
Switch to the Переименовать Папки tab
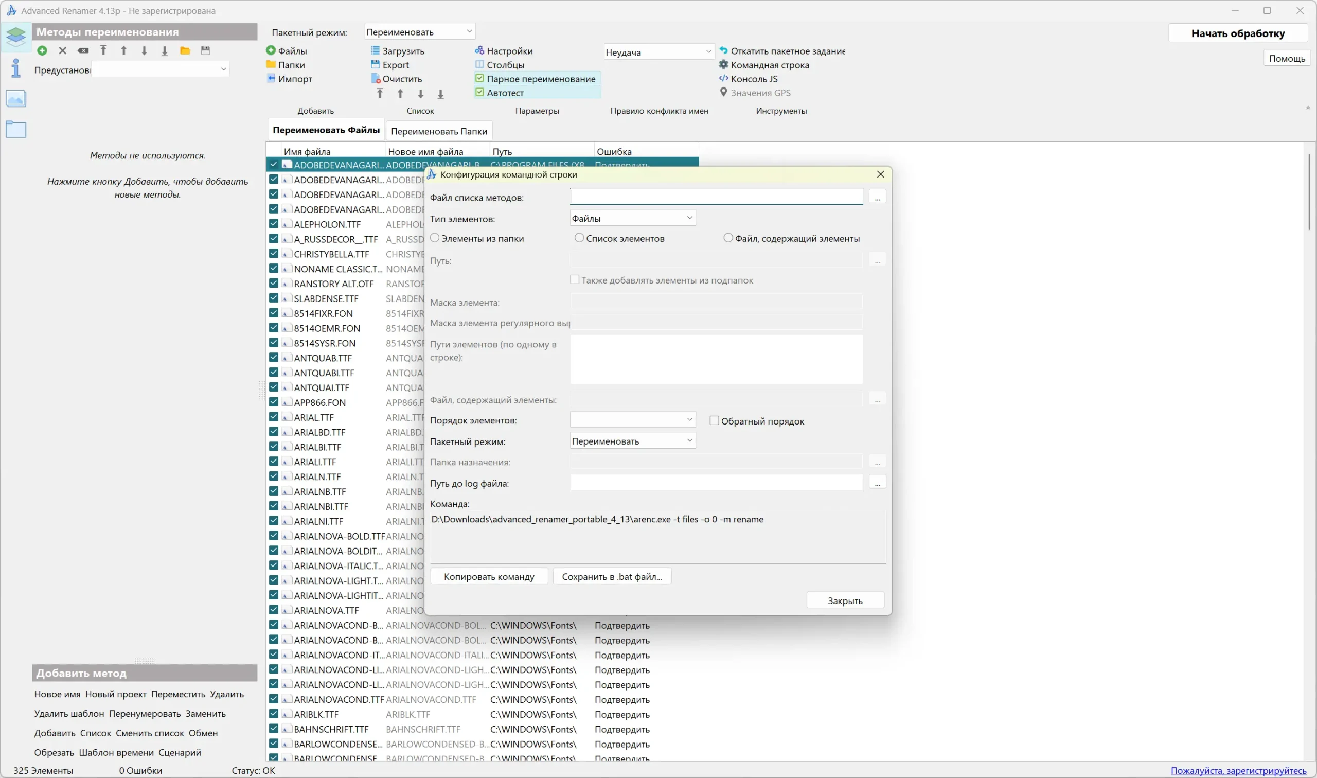pyautogui.click(x=439, y=131)
